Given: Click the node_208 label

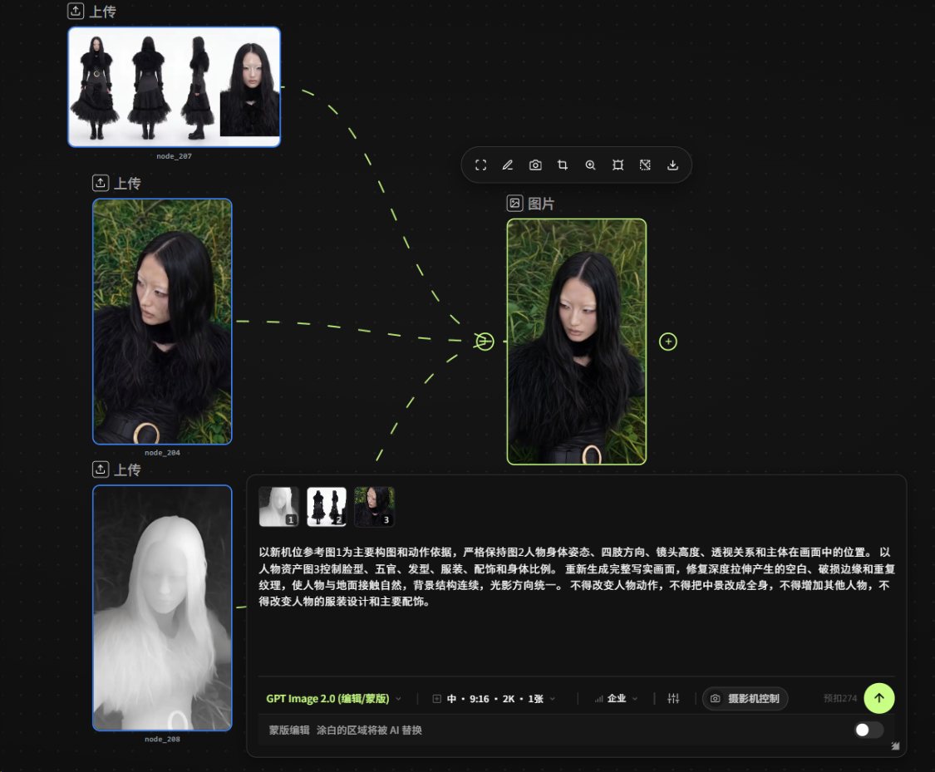Looking at the screenshot, I should click(x=162, y=740).
